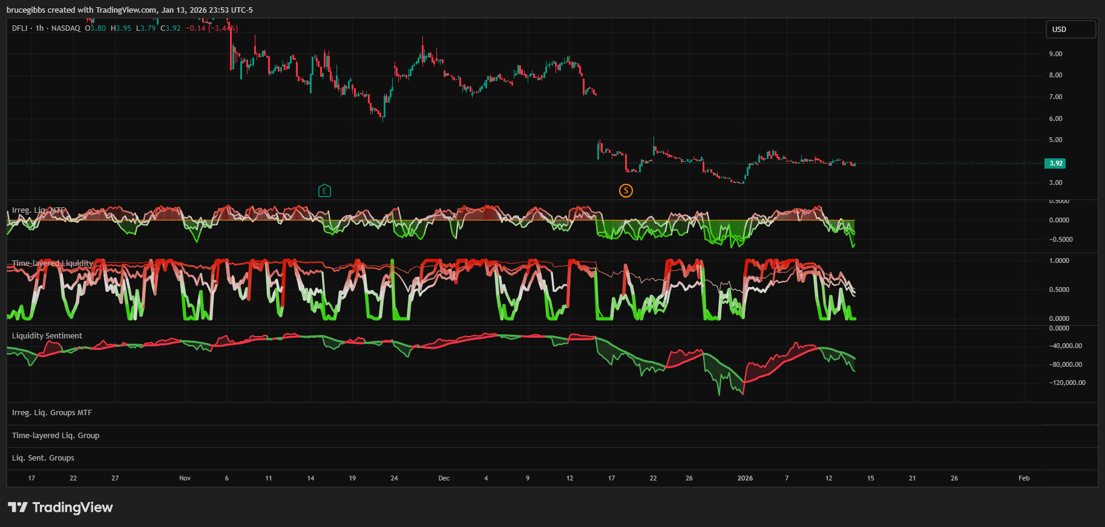Image resolution: width=1105 pixels, height=527 pixels.
Task: Click the TradingView logo at the bottom
Action: [x=61, y=507]
